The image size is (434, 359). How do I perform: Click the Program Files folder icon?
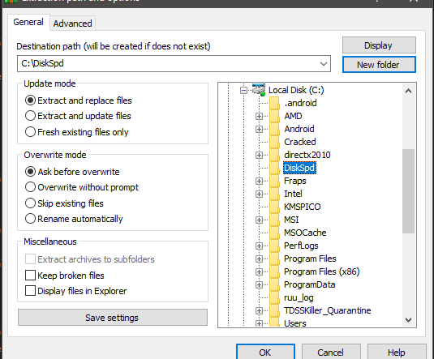coord(274,259)
